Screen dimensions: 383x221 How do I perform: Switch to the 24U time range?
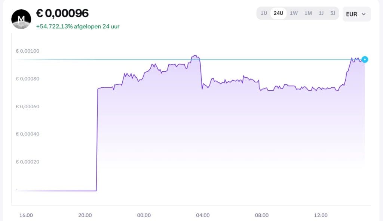tap(278, 13)
